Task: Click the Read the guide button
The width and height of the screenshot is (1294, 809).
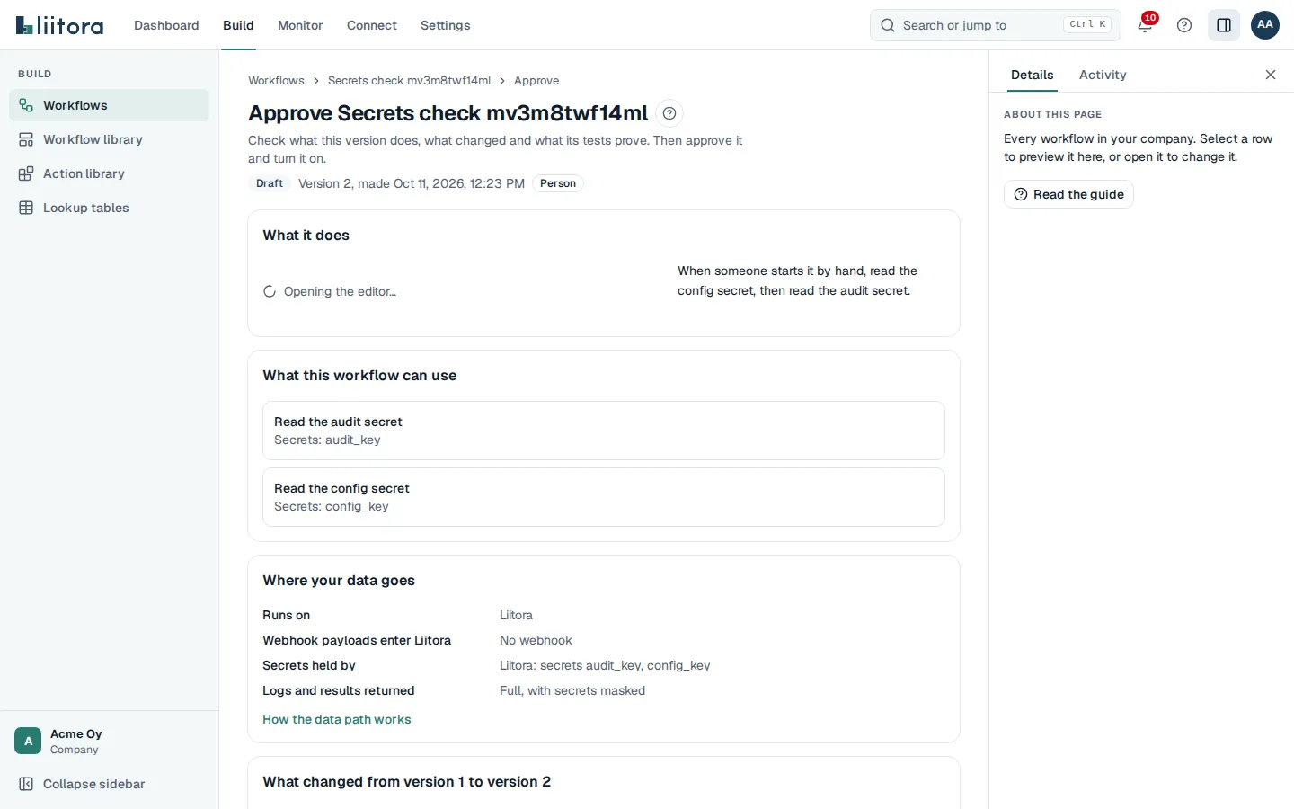Action: 1068,194
